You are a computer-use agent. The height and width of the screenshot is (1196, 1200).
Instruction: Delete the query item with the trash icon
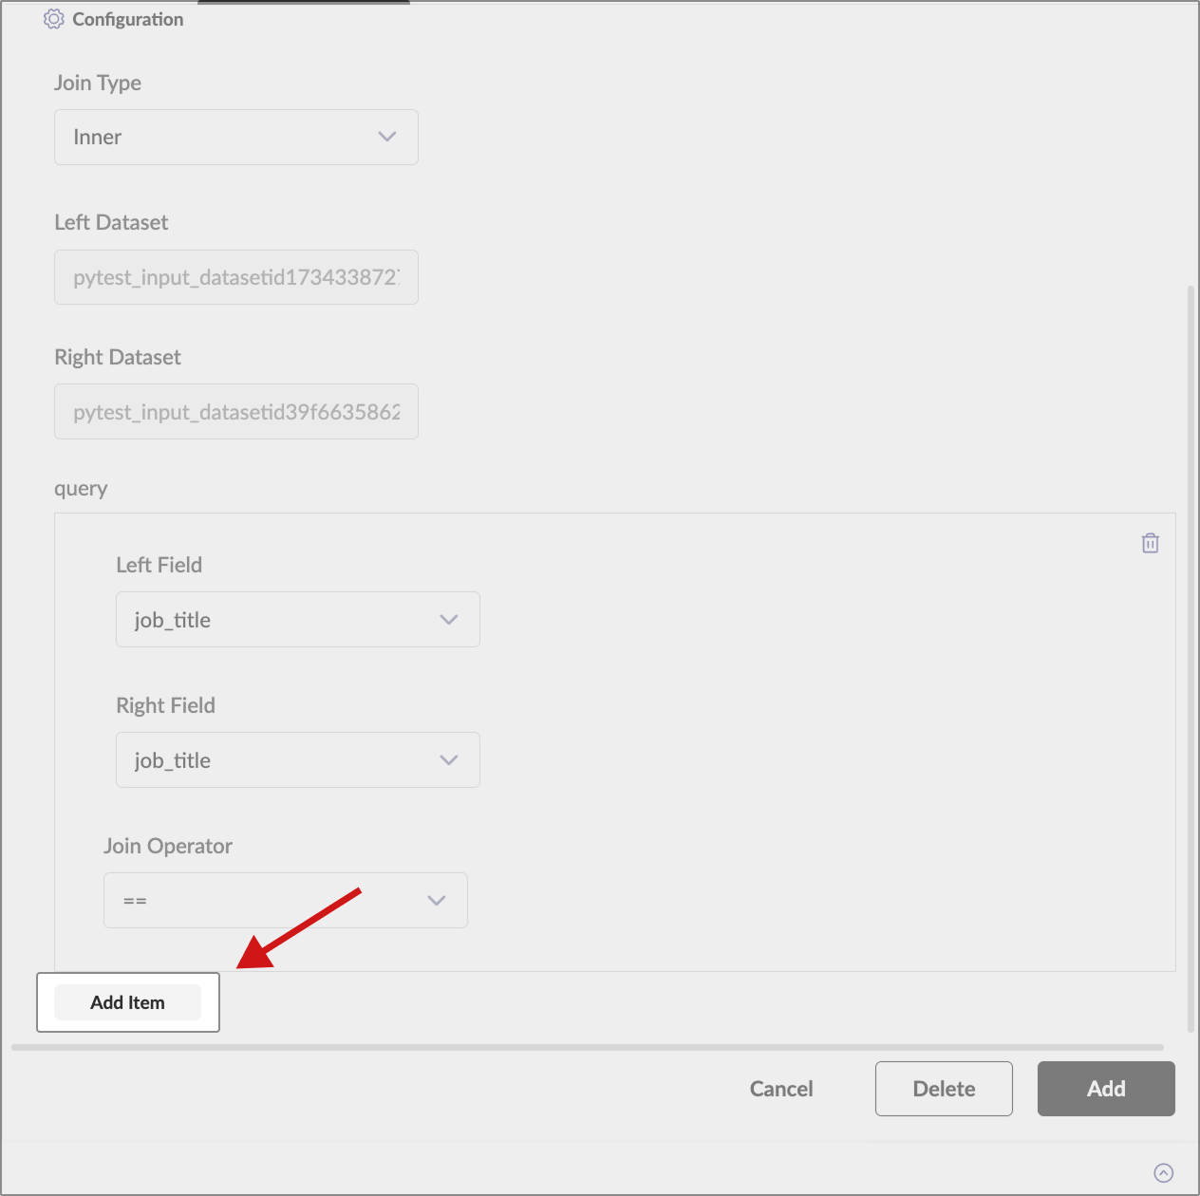click(1150, 543)
